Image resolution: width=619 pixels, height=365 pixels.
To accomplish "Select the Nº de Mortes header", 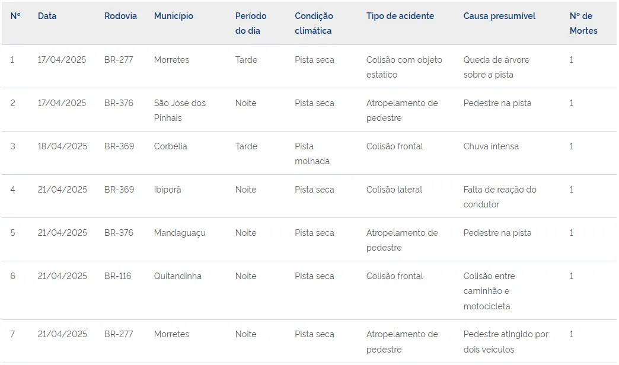I will (x=583, y=23).
